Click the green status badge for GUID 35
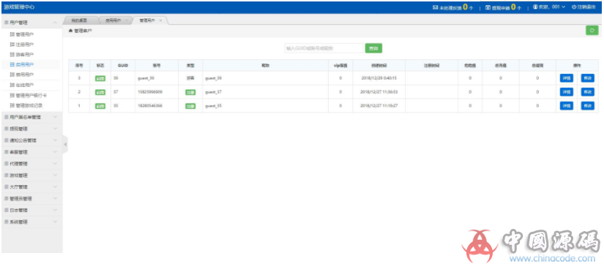 (x=100, y=106)
